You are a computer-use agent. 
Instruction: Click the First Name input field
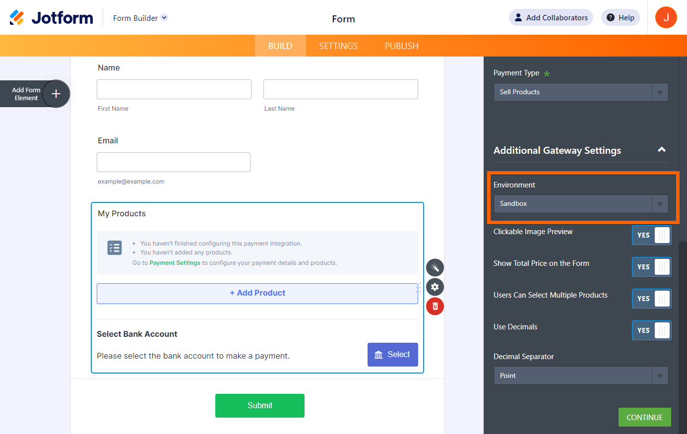(174, 89)
